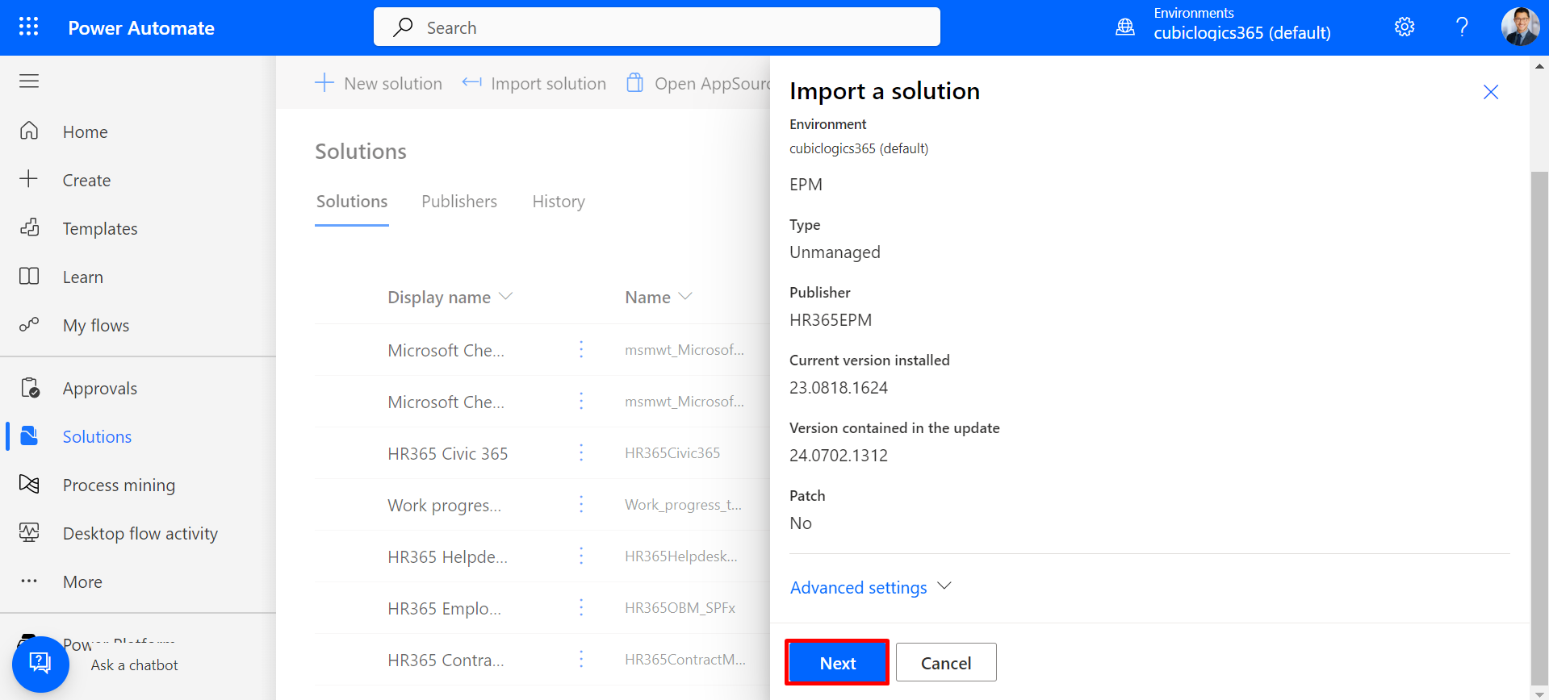
Task: Open Approvals in navigation
Action: click(x=100, y=389)
